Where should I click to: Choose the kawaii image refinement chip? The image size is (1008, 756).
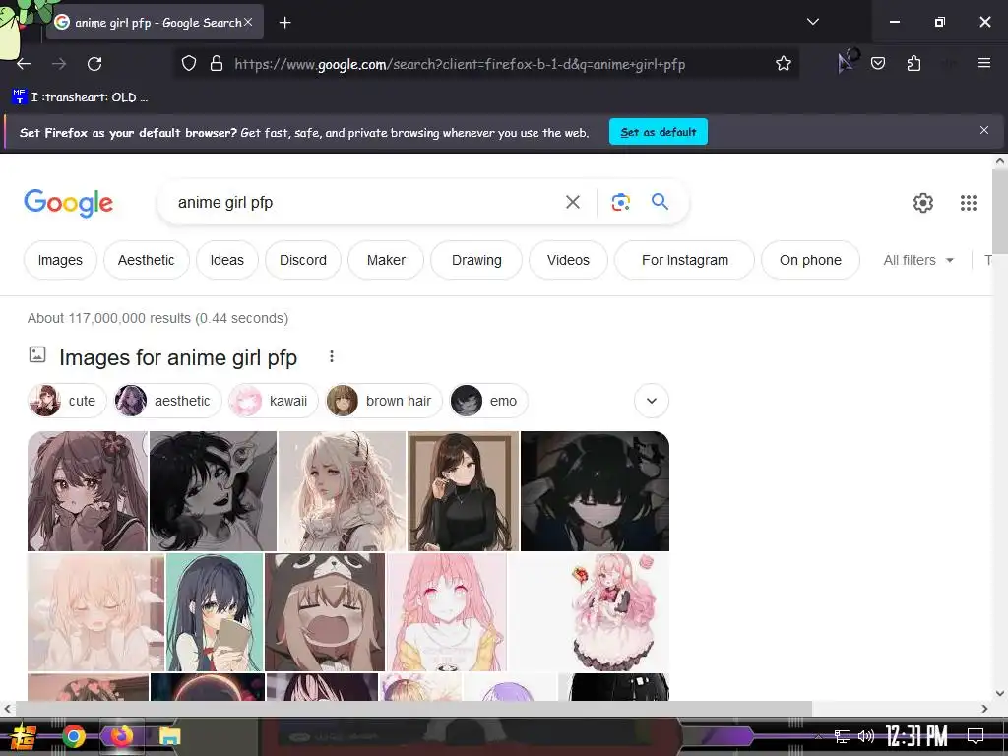[274, 401]
